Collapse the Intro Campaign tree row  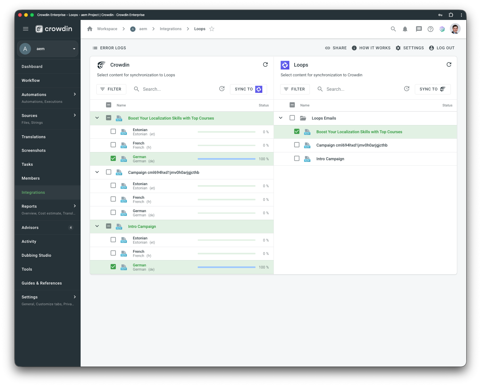click(97, 226)
